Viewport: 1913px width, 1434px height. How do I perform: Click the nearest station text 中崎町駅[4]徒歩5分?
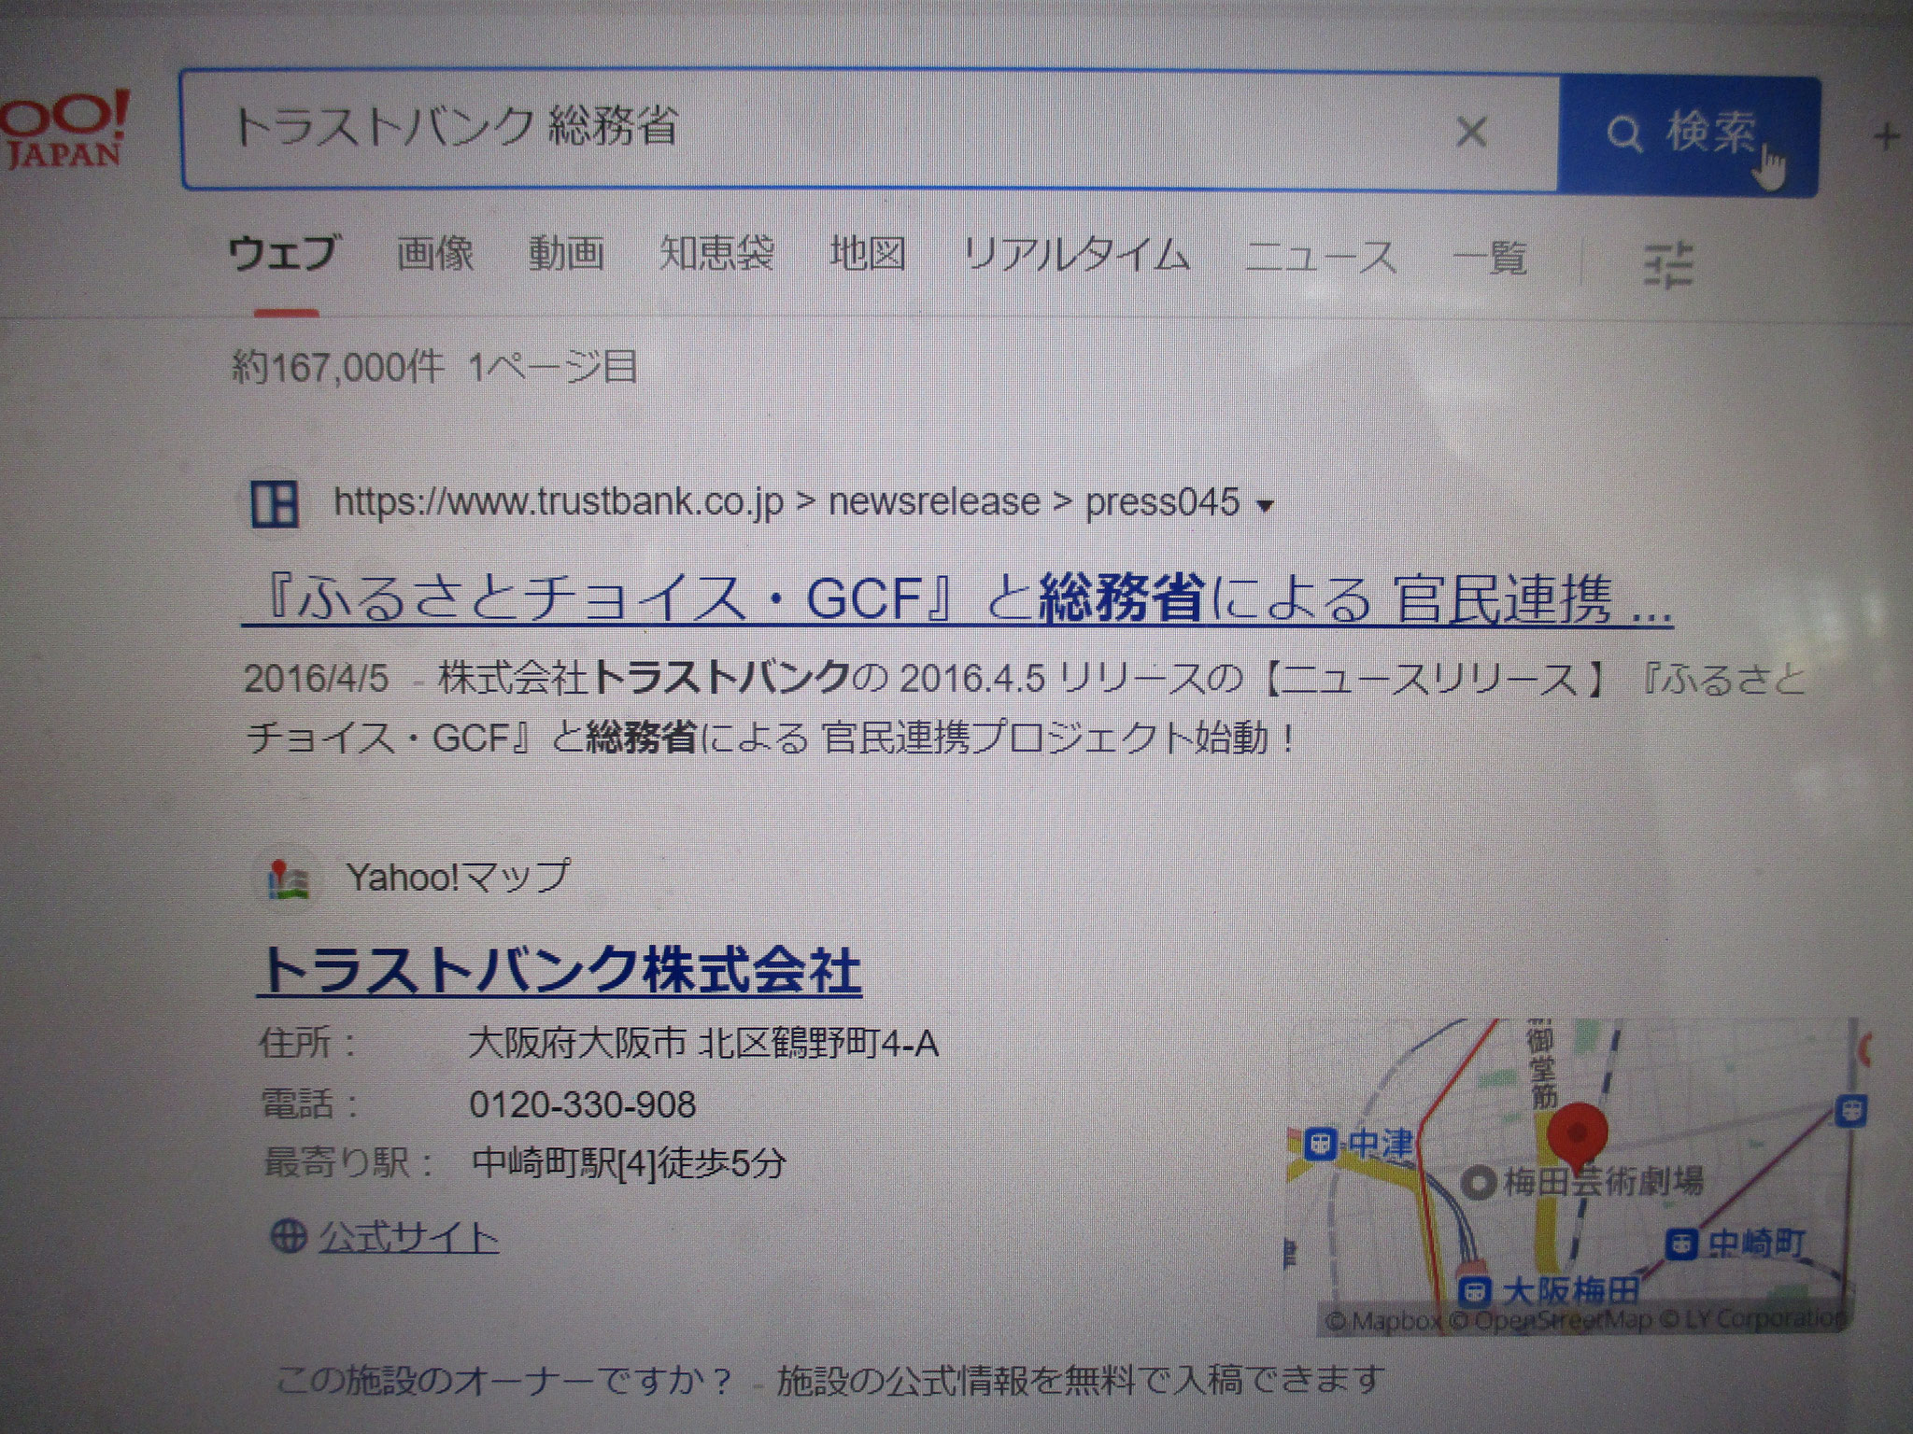click(629, 1163)
